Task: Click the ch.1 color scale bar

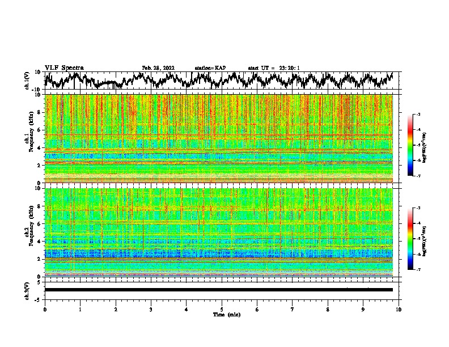Action: point(410,145)
